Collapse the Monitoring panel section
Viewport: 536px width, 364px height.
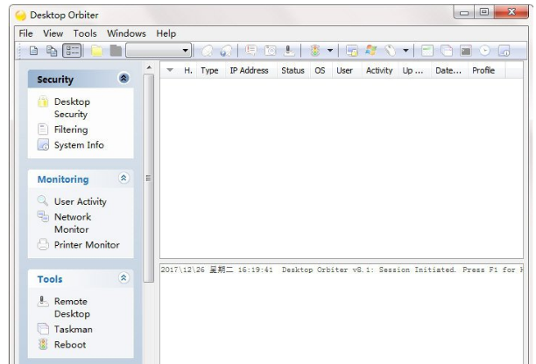click(124, 179)
